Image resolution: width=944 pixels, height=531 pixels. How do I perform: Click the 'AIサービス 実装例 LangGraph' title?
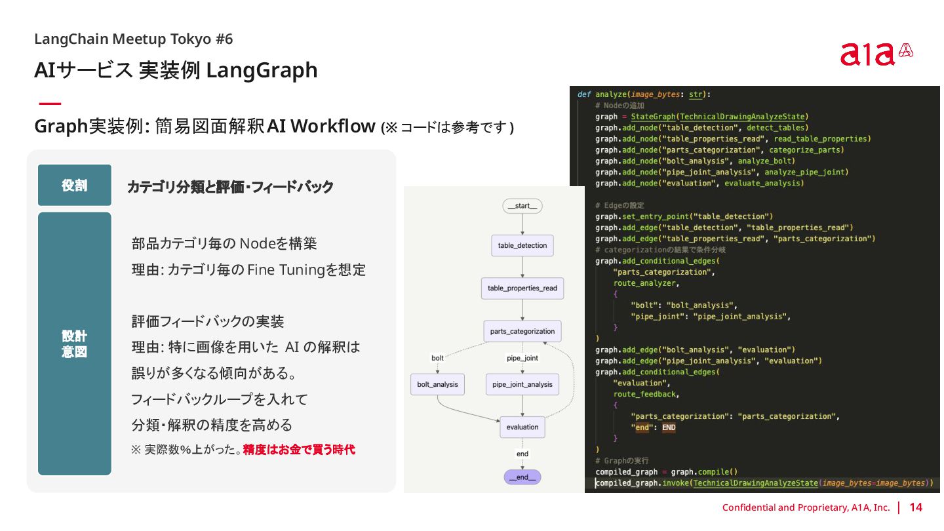point(176,69)
